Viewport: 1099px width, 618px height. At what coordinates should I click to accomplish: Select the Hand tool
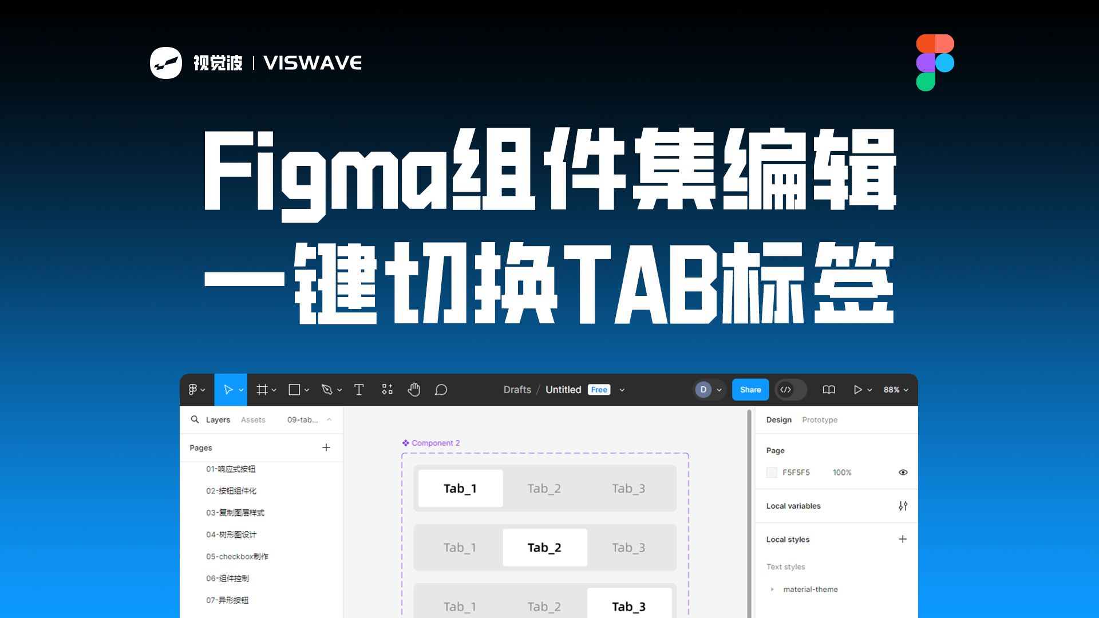(414, 390)
